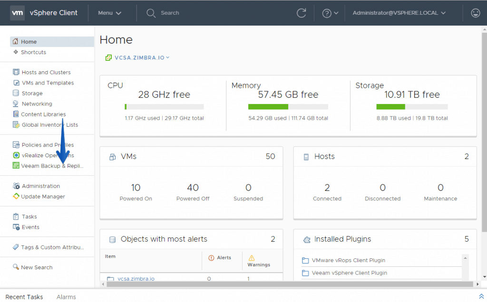Click the vRealize Operations icon
487x302 pixels.
coord(16,155)
